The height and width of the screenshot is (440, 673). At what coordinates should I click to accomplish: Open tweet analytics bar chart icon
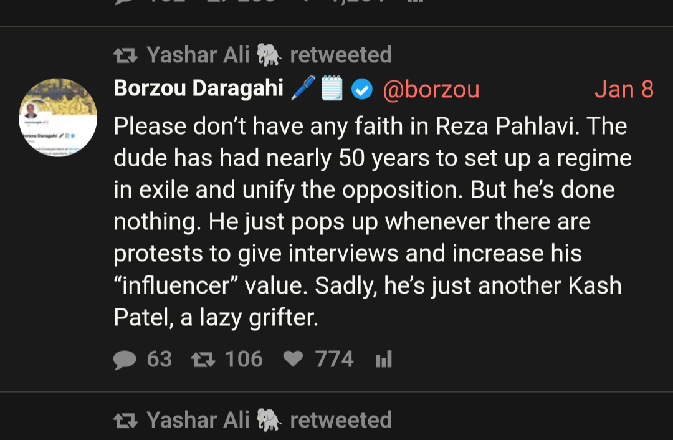tap(384, 360)
